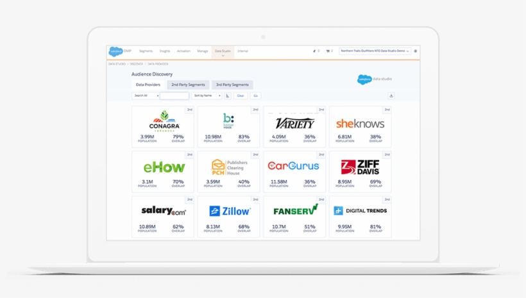Image resolution: width=526 pixels, height=298 pixels.
Task: Click 70% overlap on eHow card
Action: pos(178,181)
